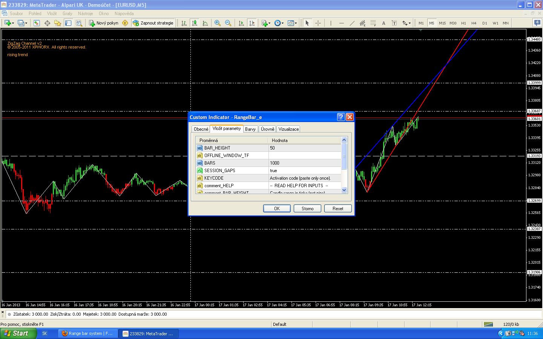Switch chart to candlestick display
543x339 pixels.
click(195, 23)
